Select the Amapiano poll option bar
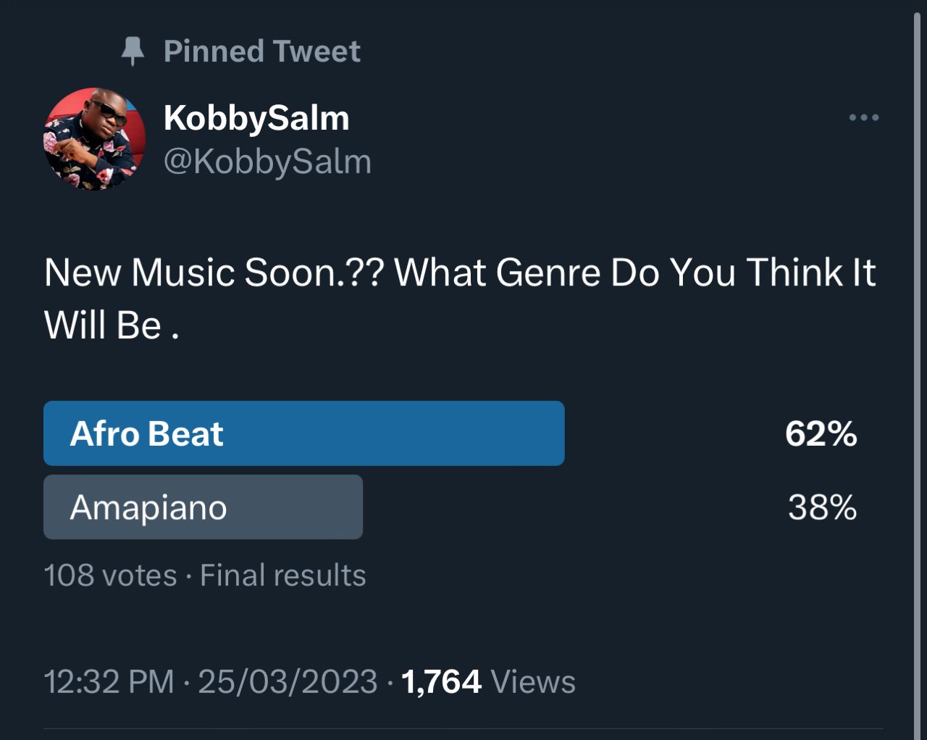This screenshot has height=740, width=927. 203,507
